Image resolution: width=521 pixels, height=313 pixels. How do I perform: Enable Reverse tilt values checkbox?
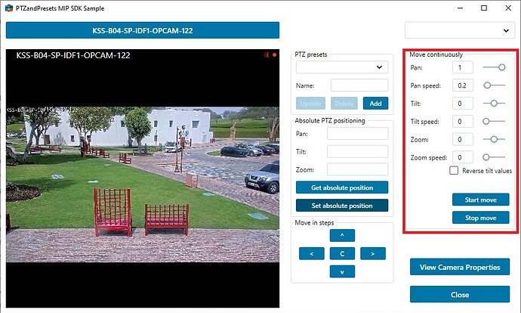click(454, 171)
